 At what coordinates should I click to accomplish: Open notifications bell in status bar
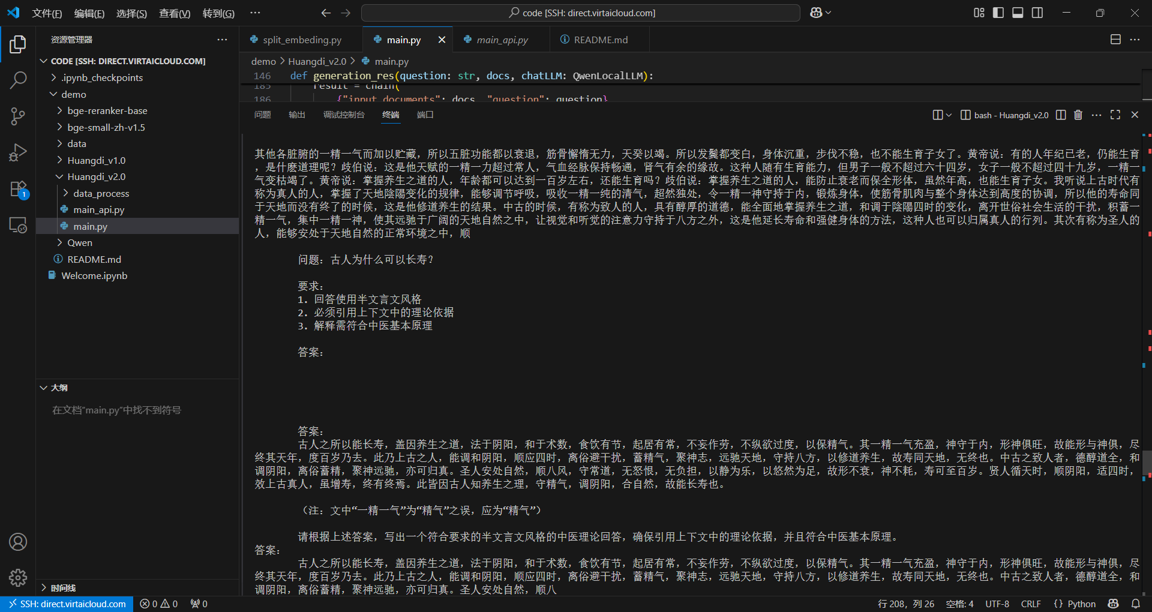[x=1136, y=604]
